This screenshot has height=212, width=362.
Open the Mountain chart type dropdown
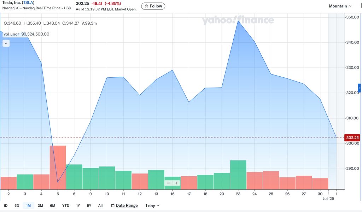[x=340, y=6]
